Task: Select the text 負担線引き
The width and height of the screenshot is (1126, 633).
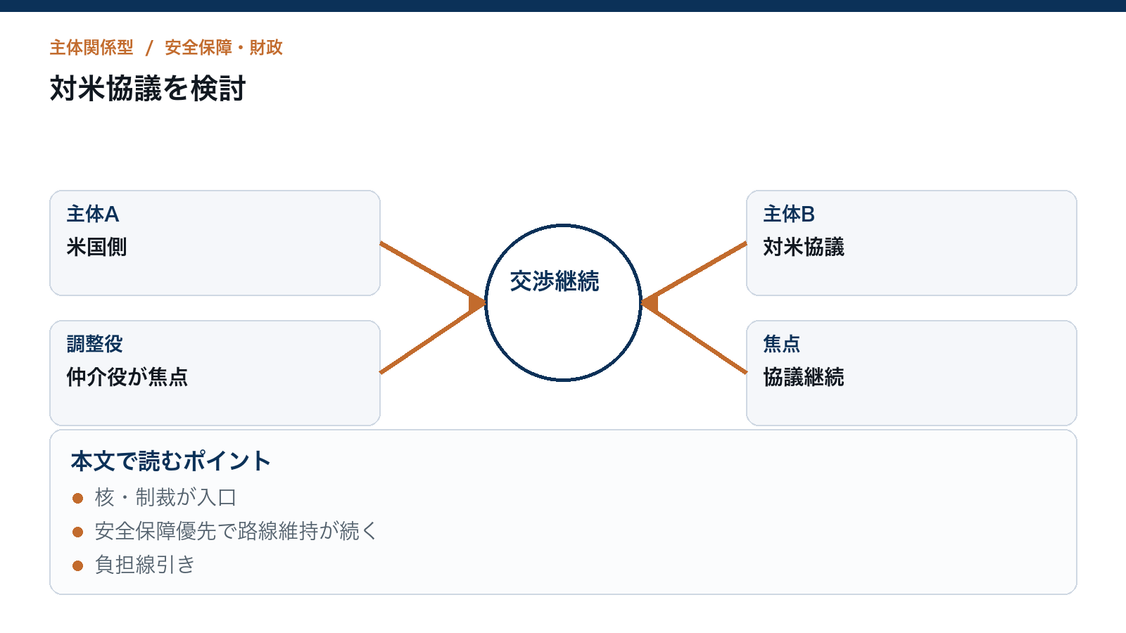Action: [x=145, y=565]
